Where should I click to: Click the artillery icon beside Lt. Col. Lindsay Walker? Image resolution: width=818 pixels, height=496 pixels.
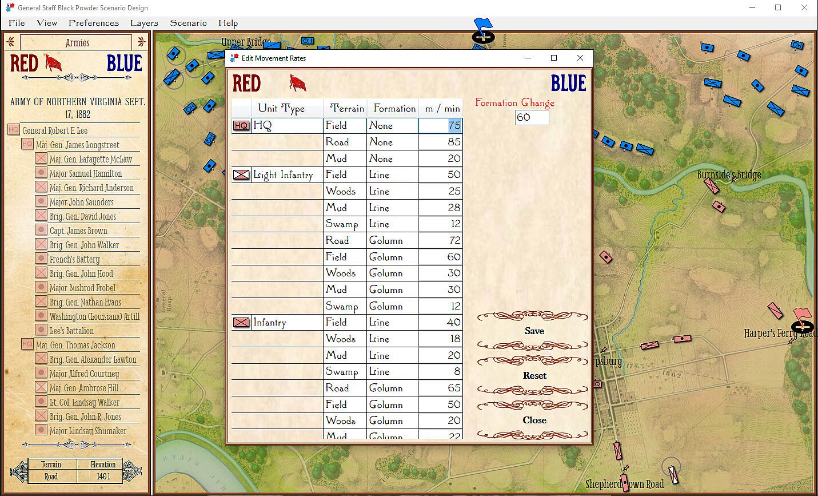coord(41,402)
